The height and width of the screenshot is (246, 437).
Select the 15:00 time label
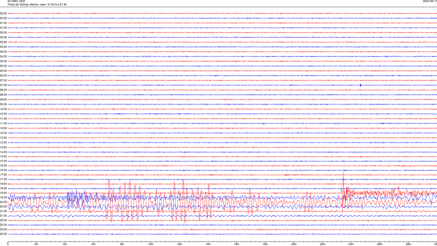pos(3,156)
